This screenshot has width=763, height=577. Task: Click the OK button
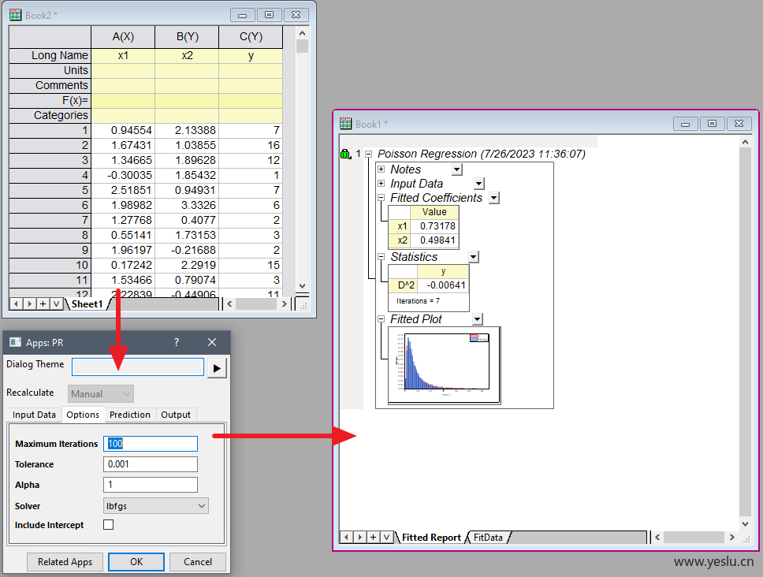pyautogui.click(x=136, y=562)
